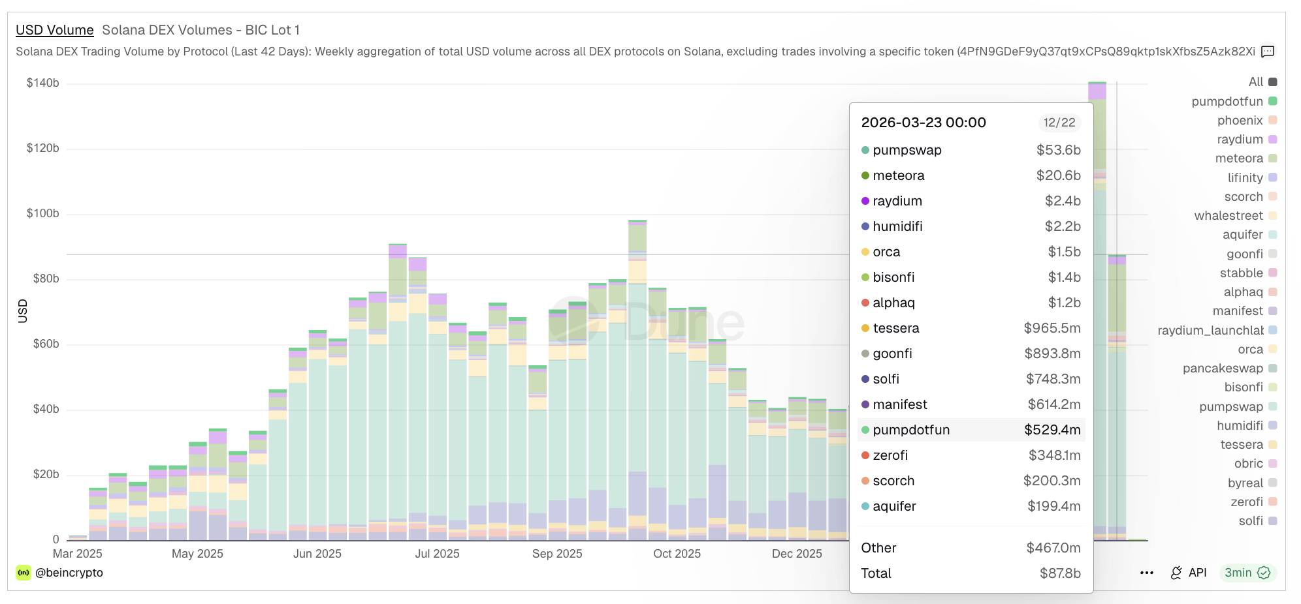Click the meteora bullet in the tooltip
The image size is (1301, 604).
(865, 175)
